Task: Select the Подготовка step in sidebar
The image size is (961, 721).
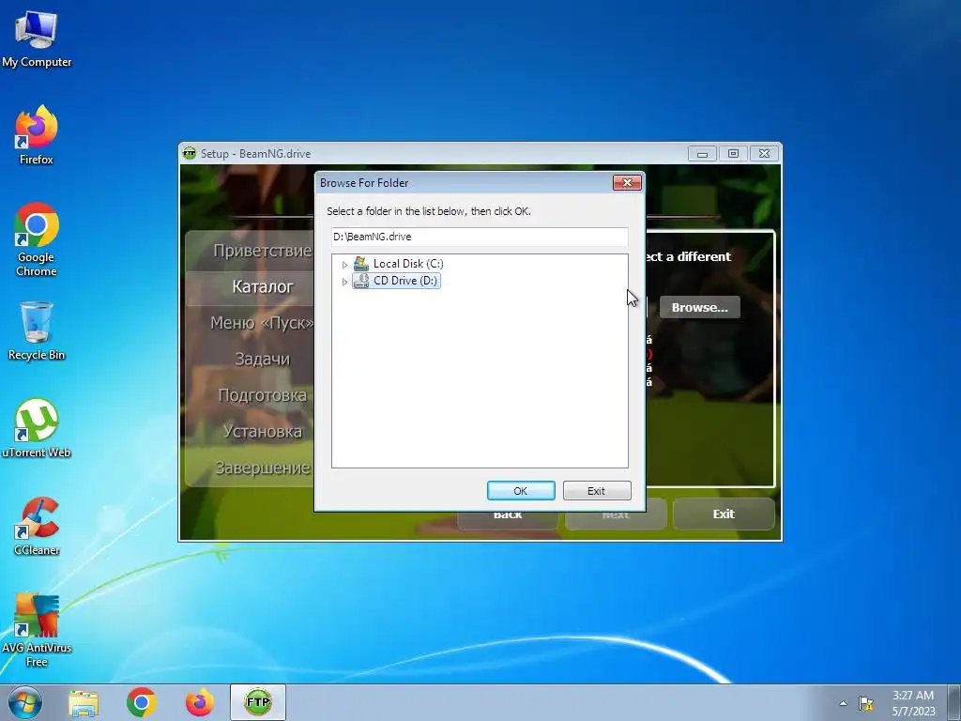Action: 263,395
